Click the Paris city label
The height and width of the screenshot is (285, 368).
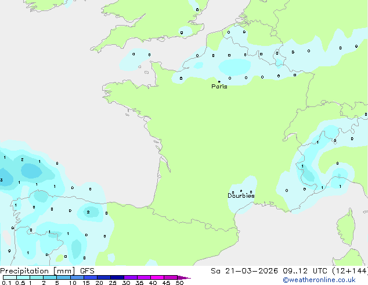coord(219,87)
